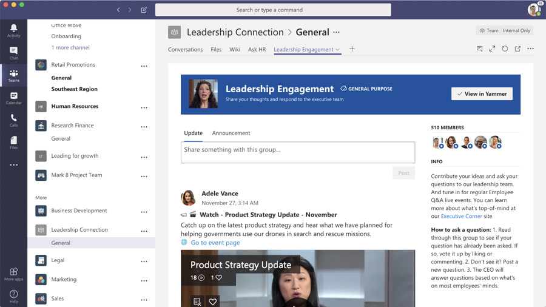Expand the '1 more channel' list
This screenshot has width=546, height=307.
point(70,47)
